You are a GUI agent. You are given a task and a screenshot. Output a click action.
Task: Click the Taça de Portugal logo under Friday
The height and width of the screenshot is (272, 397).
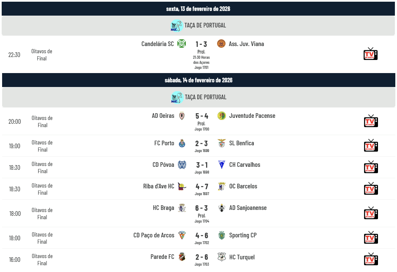pos(177,26)
